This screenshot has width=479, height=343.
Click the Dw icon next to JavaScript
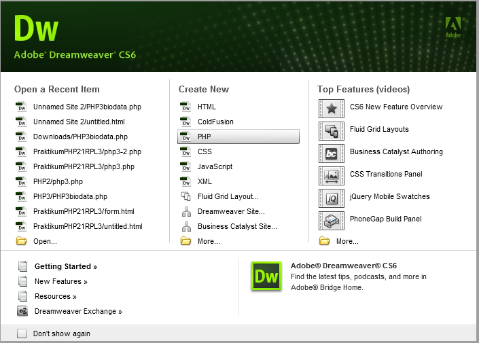pyautogui.click(x=185, y=167)
